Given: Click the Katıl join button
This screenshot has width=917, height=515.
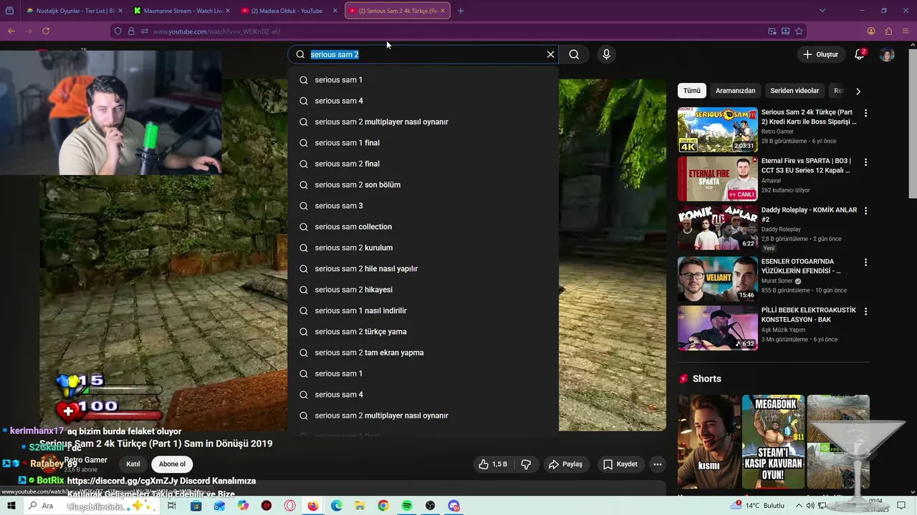Looking at the screenshot, I should pos(133,464).
